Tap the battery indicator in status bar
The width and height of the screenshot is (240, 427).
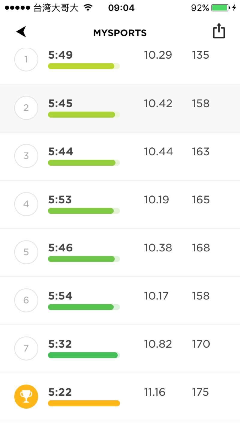tap(220, 8)
